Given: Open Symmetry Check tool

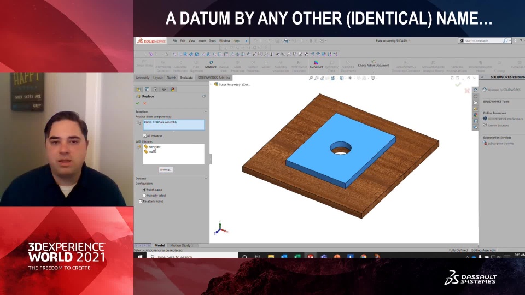Looking at the screenshot, I should [331, 67].
